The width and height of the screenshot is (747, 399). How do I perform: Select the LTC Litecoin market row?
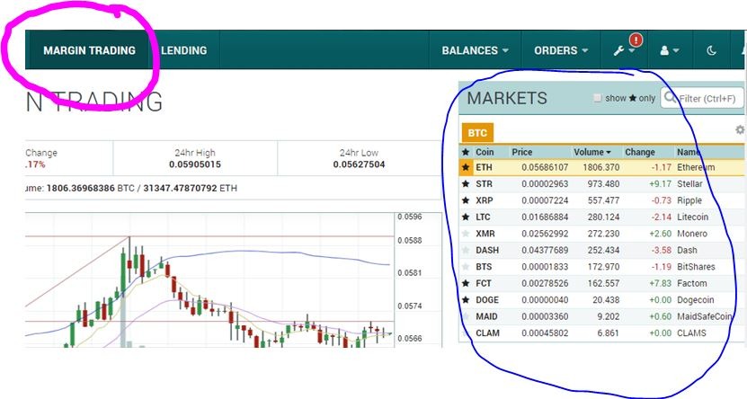tap(601, 217)
